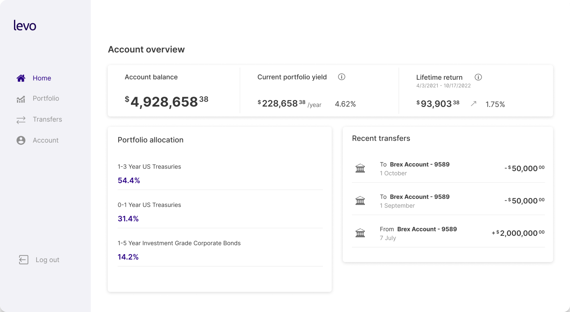Screen dimensions: 570x312
Task: Click the Log out door icon
Action: (24, 260)
